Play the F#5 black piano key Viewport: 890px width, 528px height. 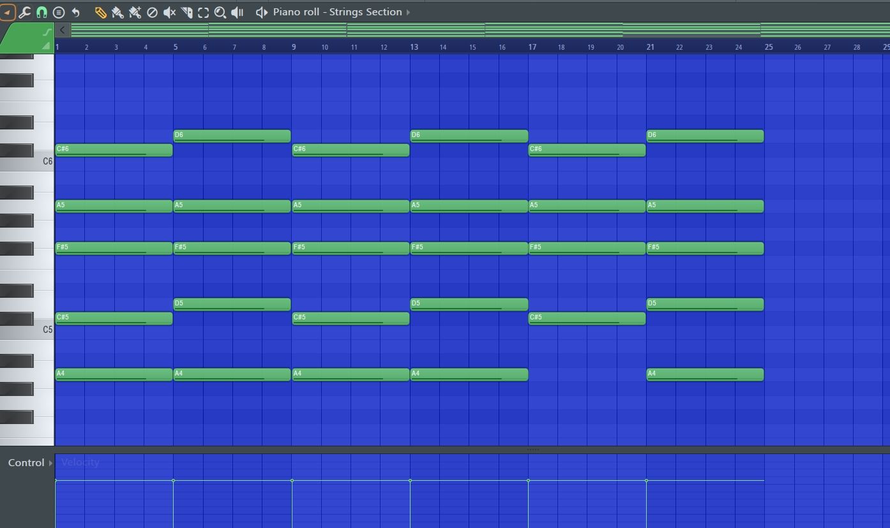point(17,248)
